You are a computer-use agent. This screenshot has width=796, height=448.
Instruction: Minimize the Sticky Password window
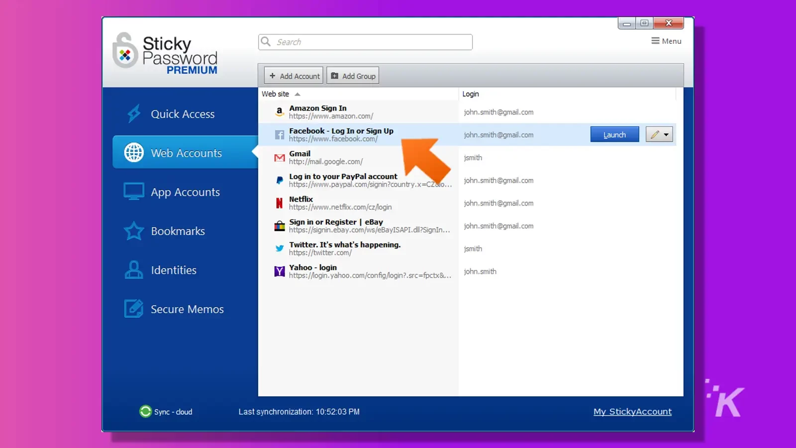(x=626, y=23)
